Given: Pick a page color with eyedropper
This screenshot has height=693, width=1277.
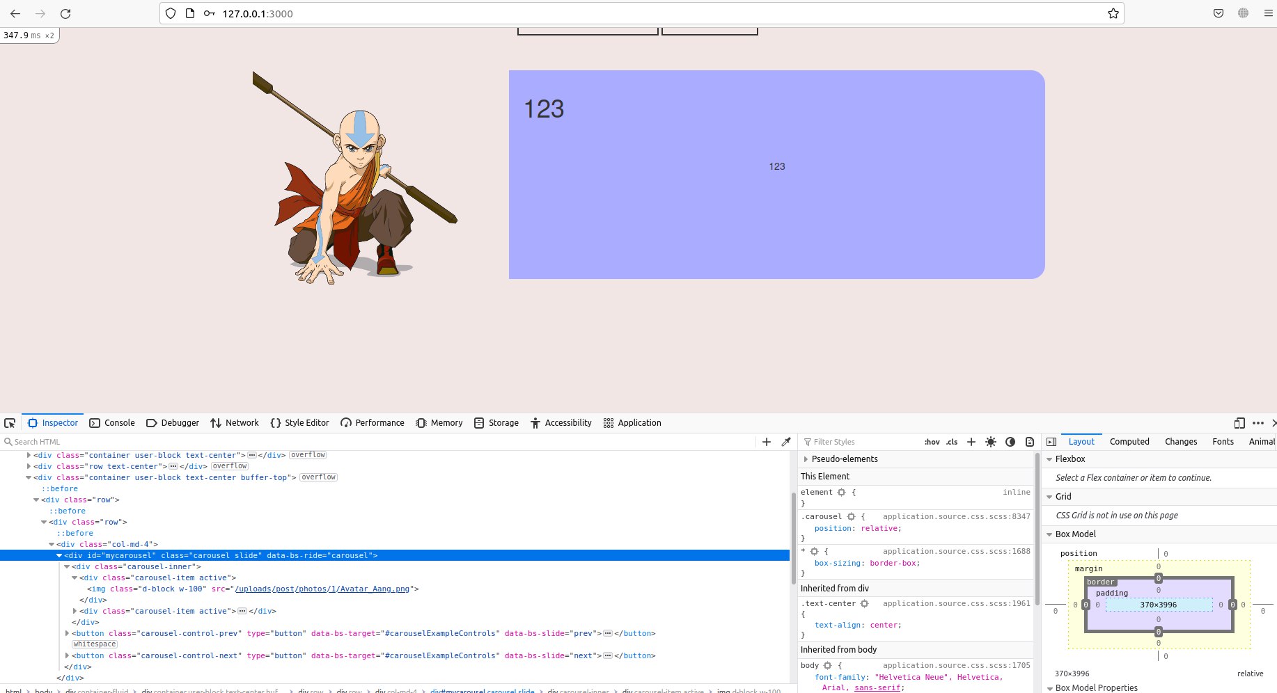Looking at the screenshot, I should (786, 442).
